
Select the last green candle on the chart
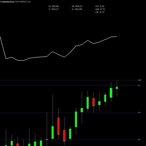[117, 88]
